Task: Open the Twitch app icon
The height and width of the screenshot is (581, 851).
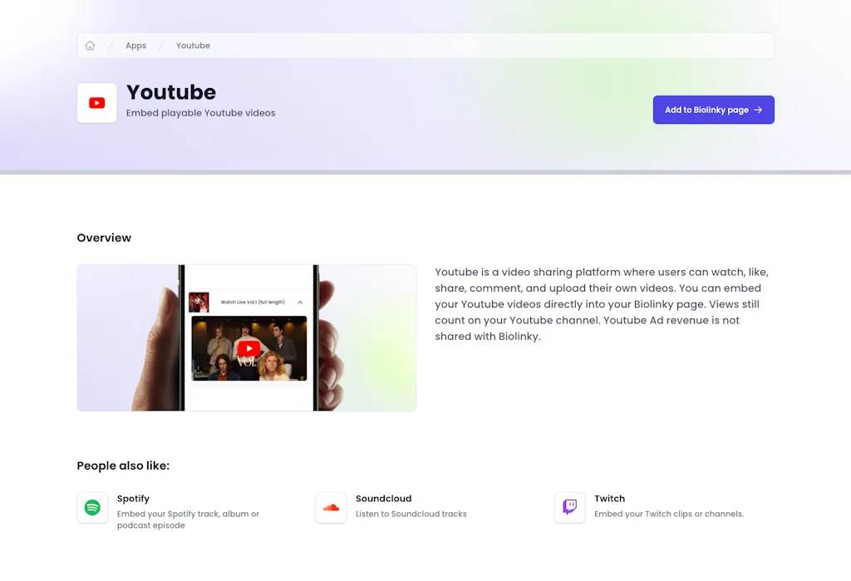Action: 570,508
